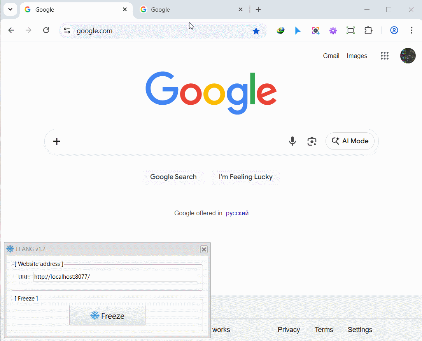Open the Terms footer link
The width and height of the screenshot is (422, 341).
point(324,329)
